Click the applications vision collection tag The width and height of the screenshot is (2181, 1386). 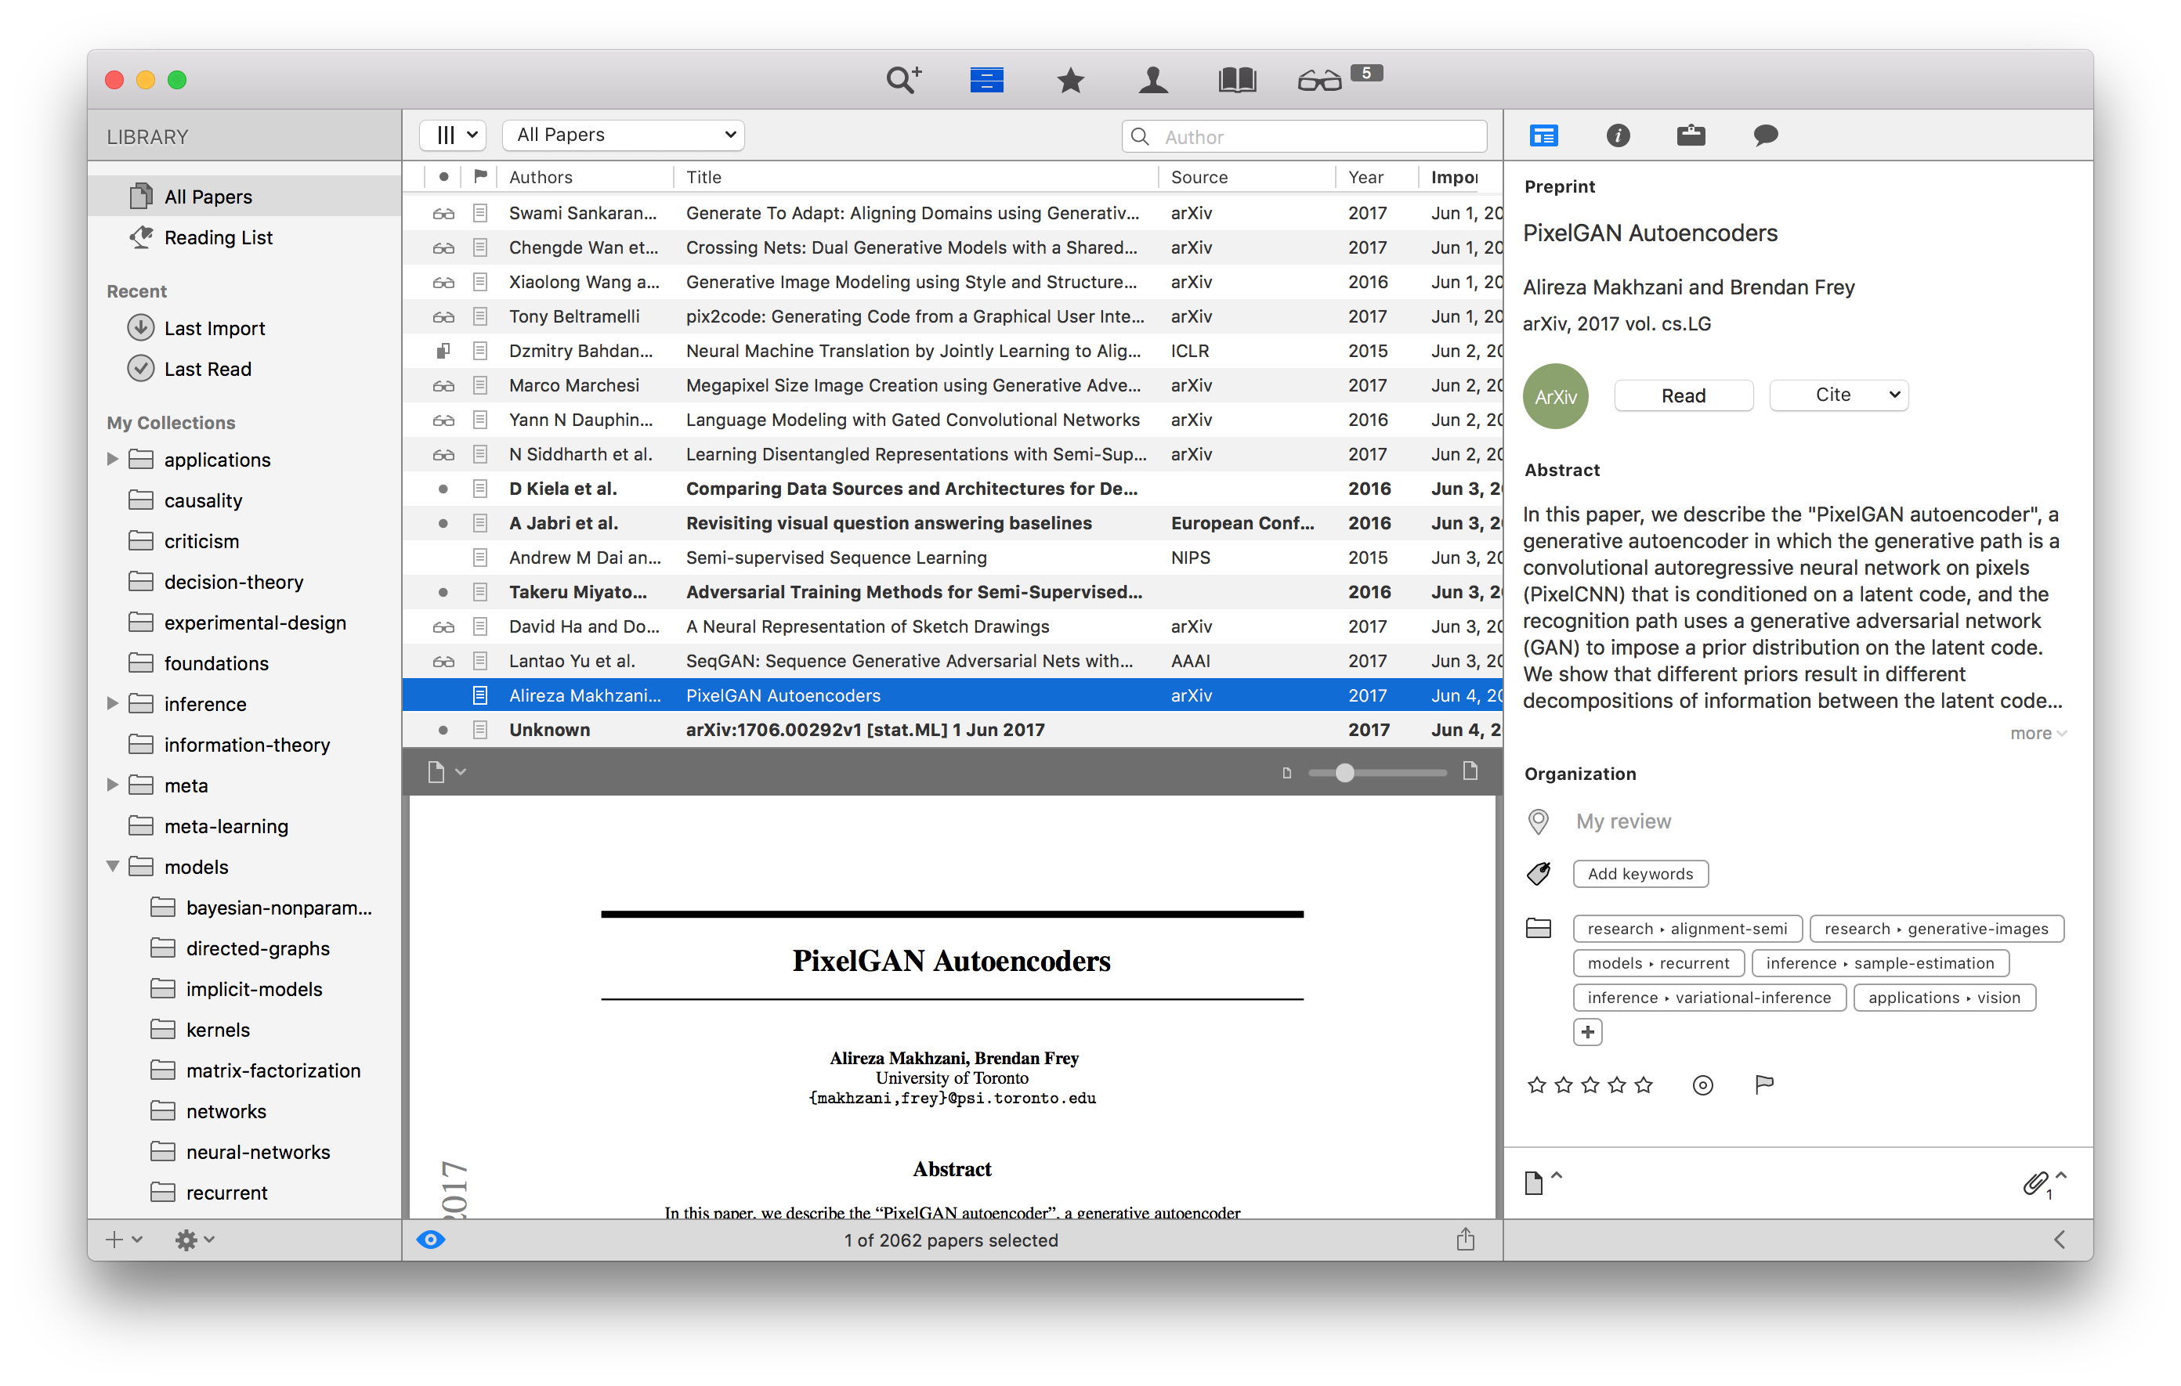(1944, 998)
